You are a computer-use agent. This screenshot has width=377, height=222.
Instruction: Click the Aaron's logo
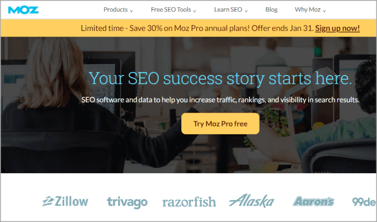tap(313, 201)
